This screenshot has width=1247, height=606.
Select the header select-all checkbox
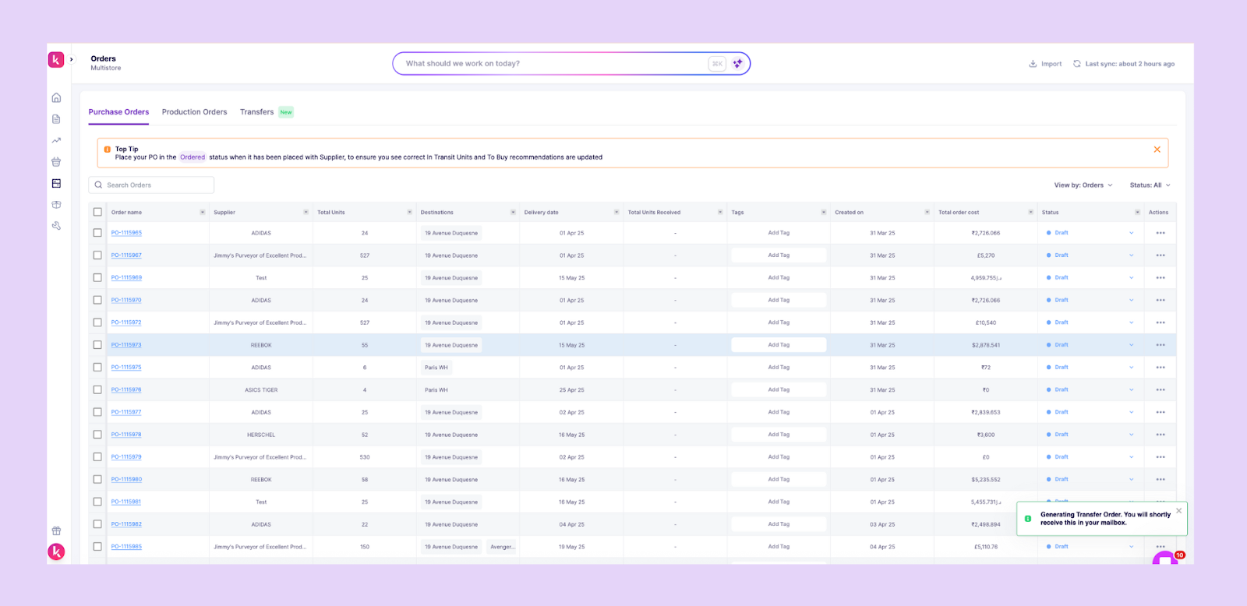pyautogui.click(x=97, y=212)
